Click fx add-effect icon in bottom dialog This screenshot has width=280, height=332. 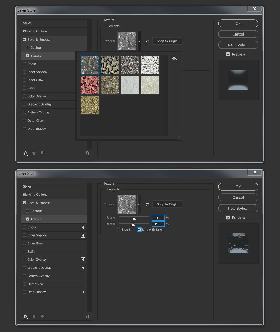click(26, 316)
